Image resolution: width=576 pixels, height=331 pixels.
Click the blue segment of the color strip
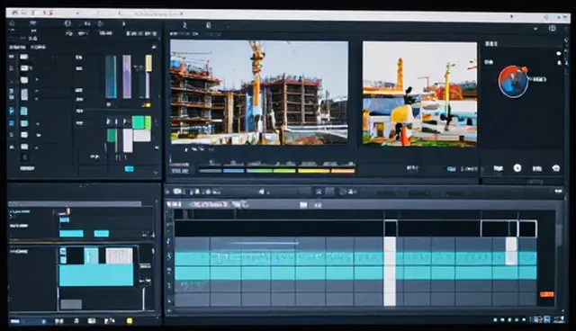[234, 171]
